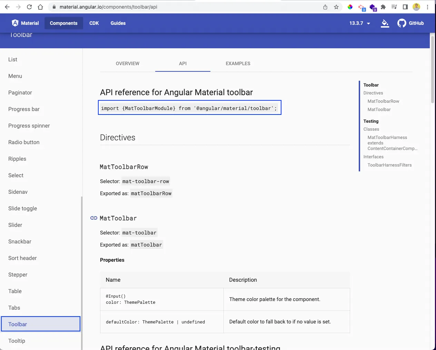Jump to Classes in table of contents
436x350 pixels.
(371, 129)
